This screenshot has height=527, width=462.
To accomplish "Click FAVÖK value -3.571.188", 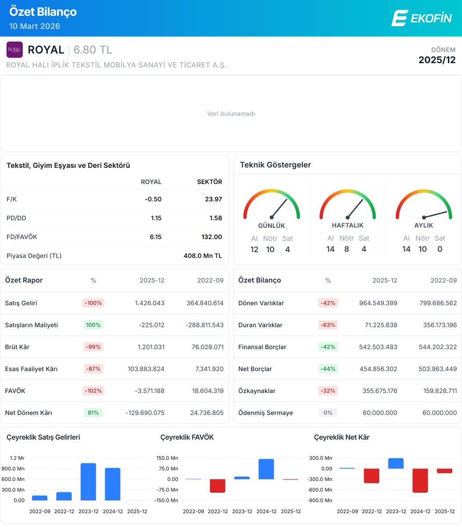I will 150,391.
